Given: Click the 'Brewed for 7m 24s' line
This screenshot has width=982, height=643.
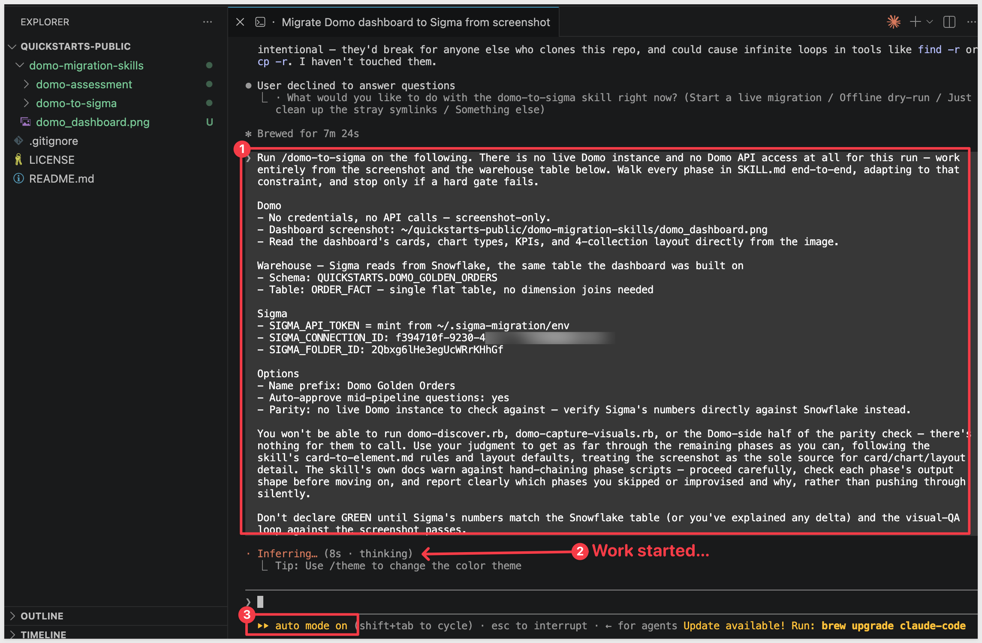Looking at the screenshot, I should pos(308,134).
